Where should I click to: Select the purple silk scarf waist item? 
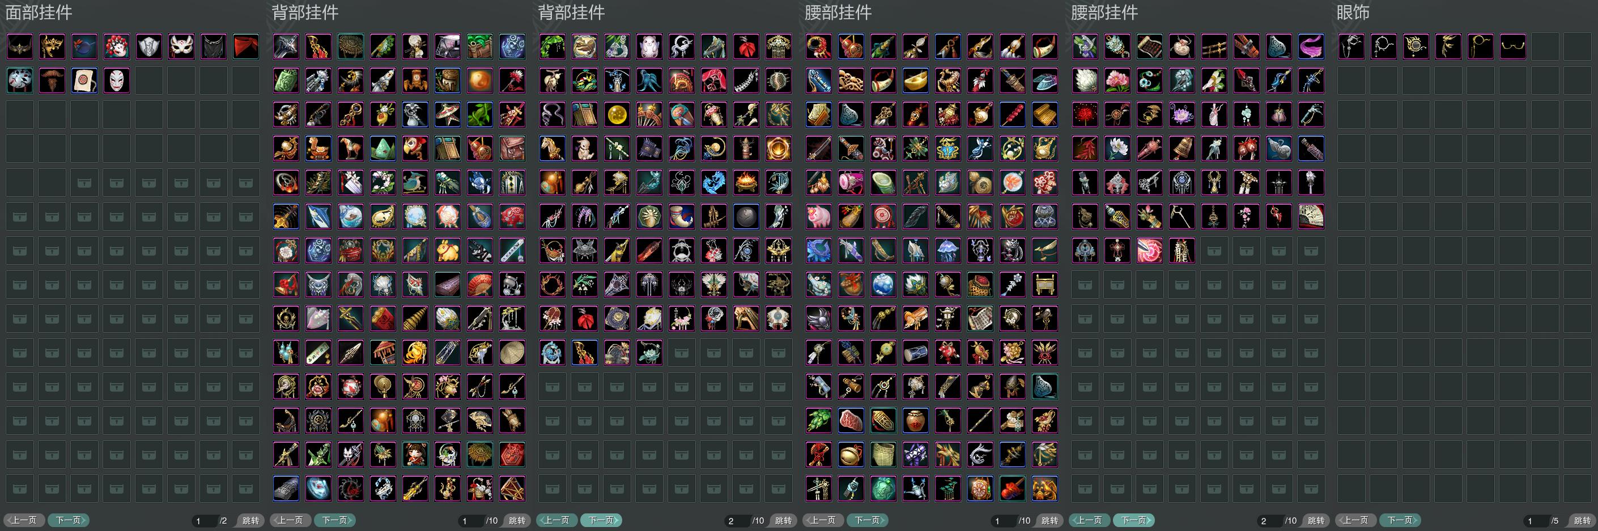tap(1311, 46)
